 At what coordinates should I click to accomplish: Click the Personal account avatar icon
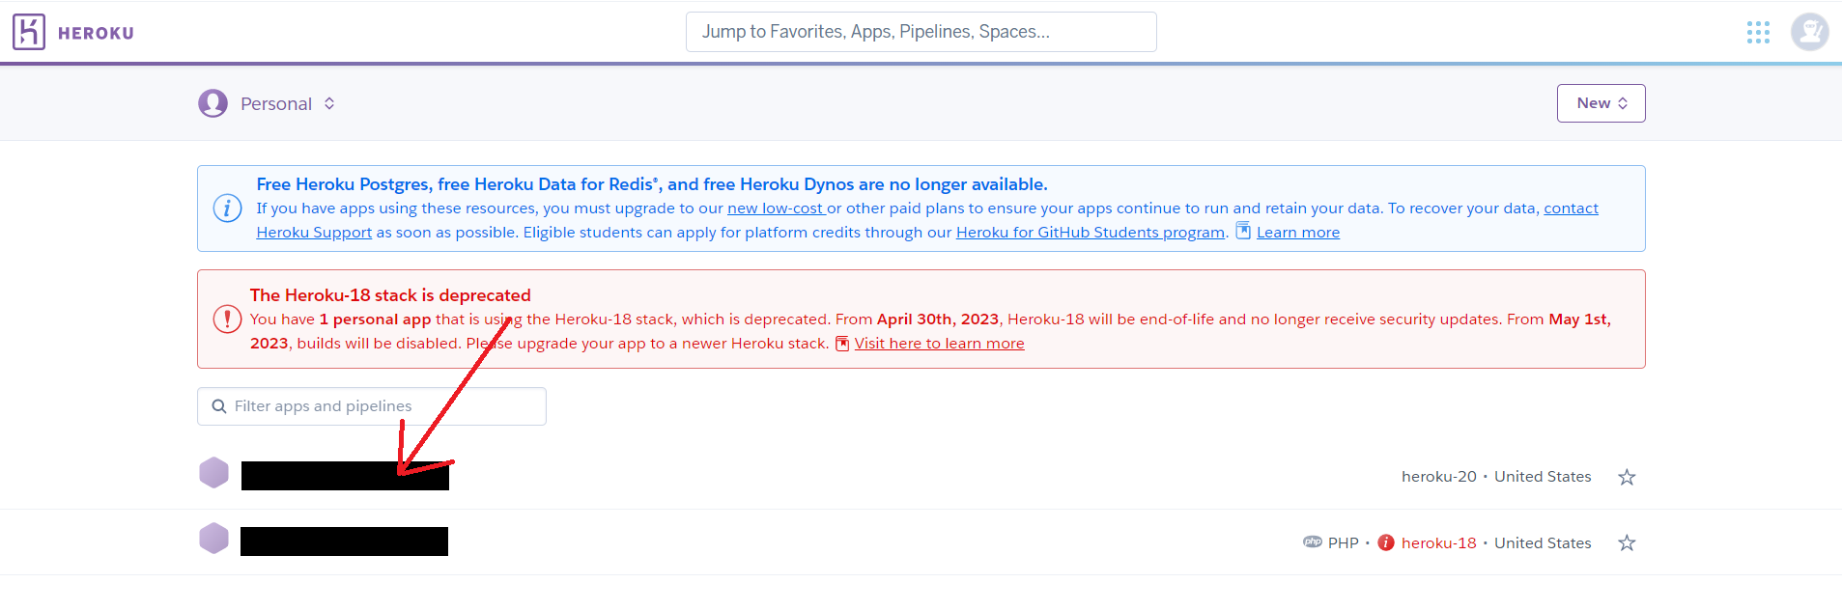213,103
